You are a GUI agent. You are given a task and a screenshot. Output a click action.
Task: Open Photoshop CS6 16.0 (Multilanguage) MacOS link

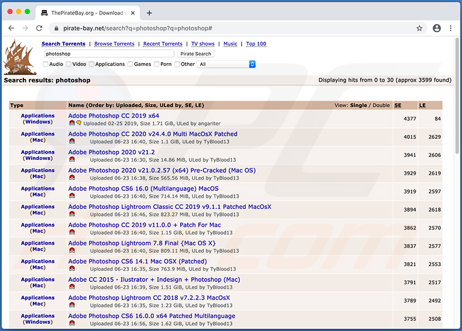(x=143, y=189)
